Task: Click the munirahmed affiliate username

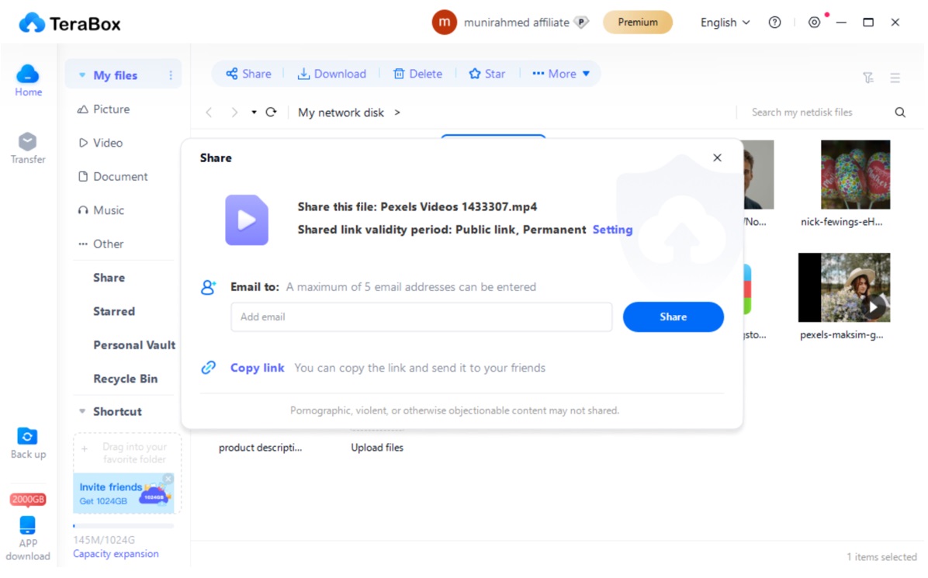Action: click(x=516, y=22)
